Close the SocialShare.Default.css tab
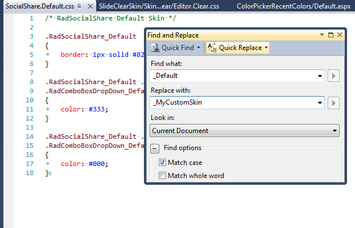The width and height of the screenshot is (355, 228). click(x=90, y=6)
